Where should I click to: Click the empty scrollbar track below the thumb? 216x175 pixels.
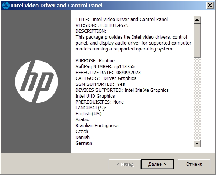197,99
